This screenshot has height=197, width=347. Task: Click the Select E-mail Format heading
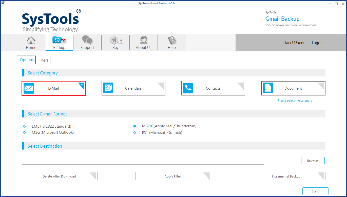pos(47,114)
